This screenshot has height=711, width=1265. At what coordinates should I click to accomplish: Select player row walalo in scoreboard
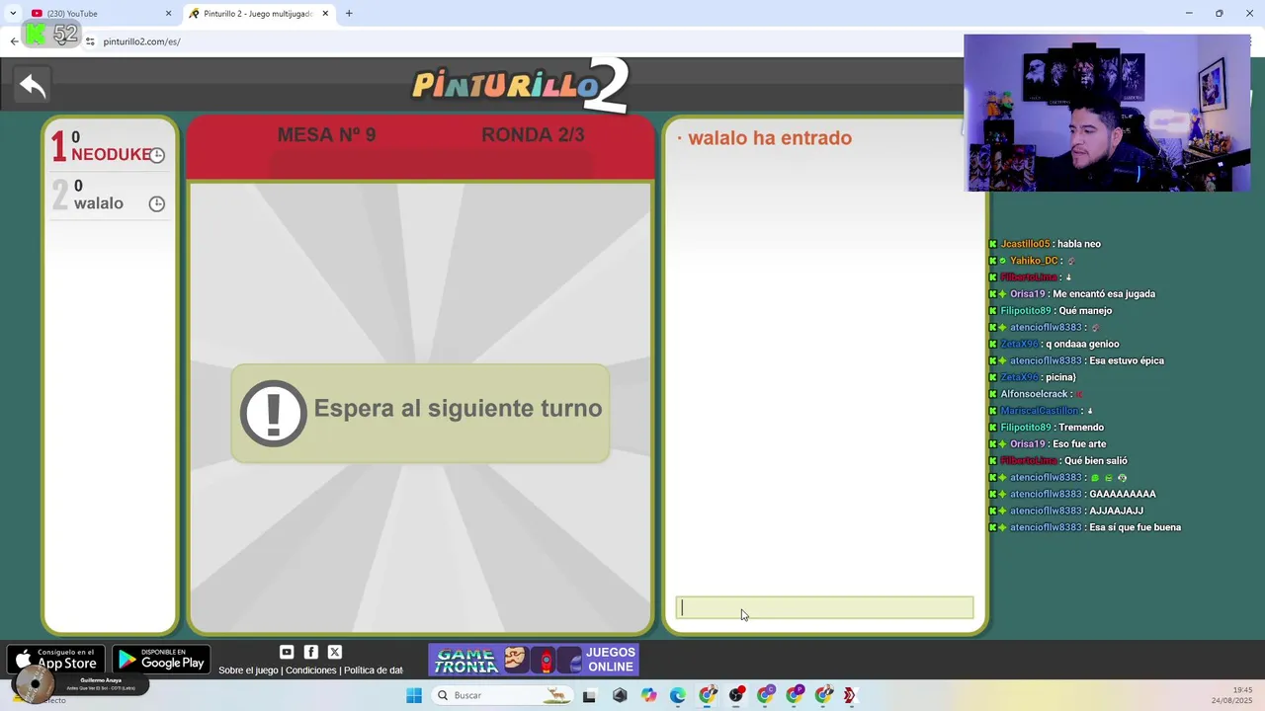(110, 196)
